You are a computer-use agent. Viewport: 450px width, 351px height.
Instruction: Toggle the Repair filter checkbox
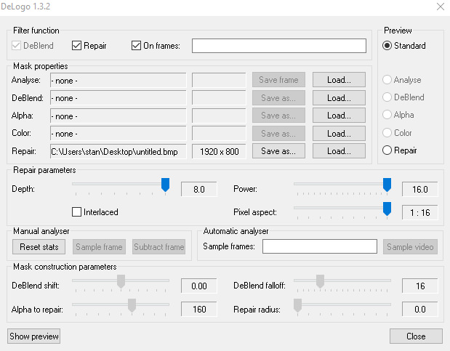[76, 46]
